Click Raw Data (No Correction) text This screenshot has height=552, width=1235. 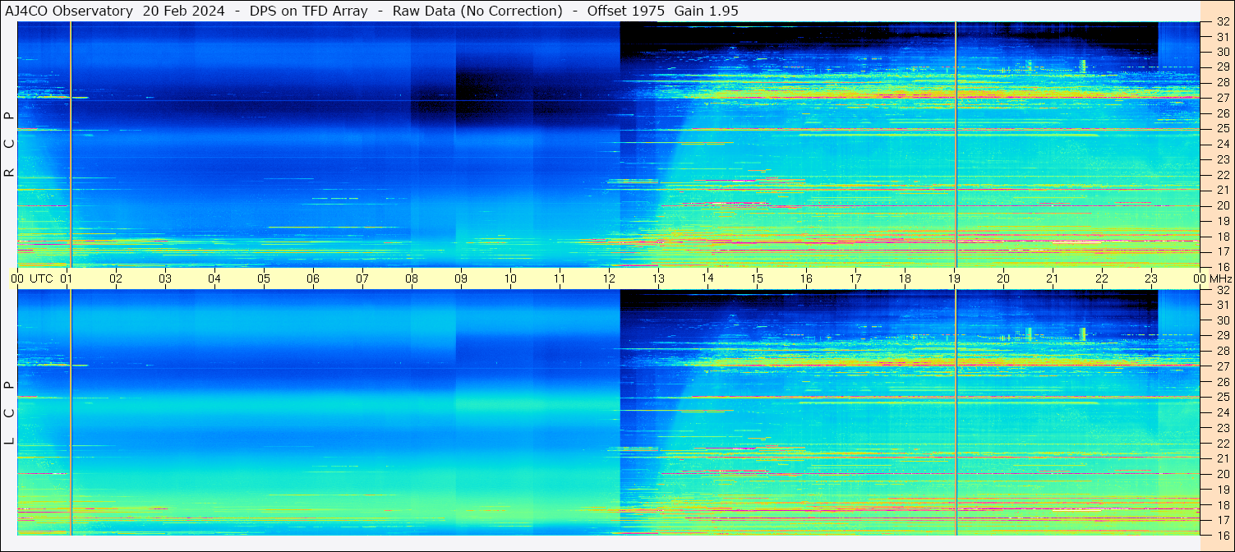(477, 11)
